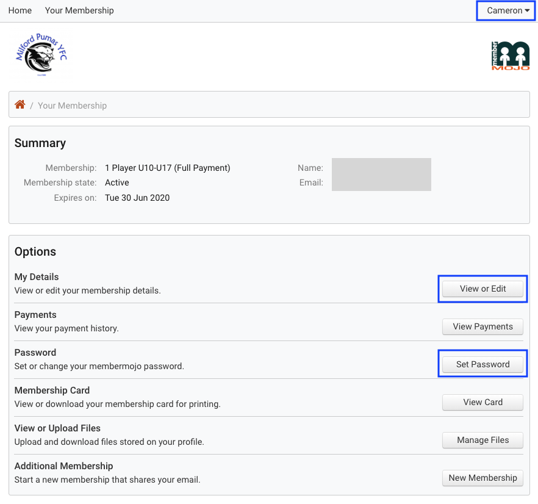
Task: Click the Summary heading
Action: point(40,143)
